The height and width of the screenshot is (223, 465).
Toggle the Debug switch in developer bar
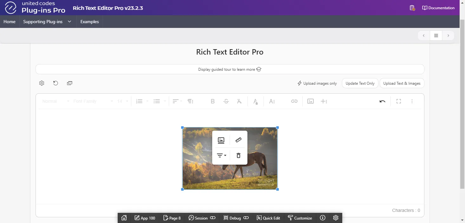pos(246,218)
